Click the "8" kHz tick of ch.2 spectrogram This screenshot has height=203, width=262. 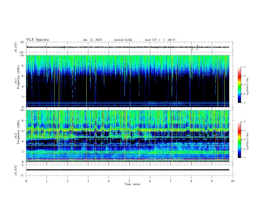[x=23, y=121]
